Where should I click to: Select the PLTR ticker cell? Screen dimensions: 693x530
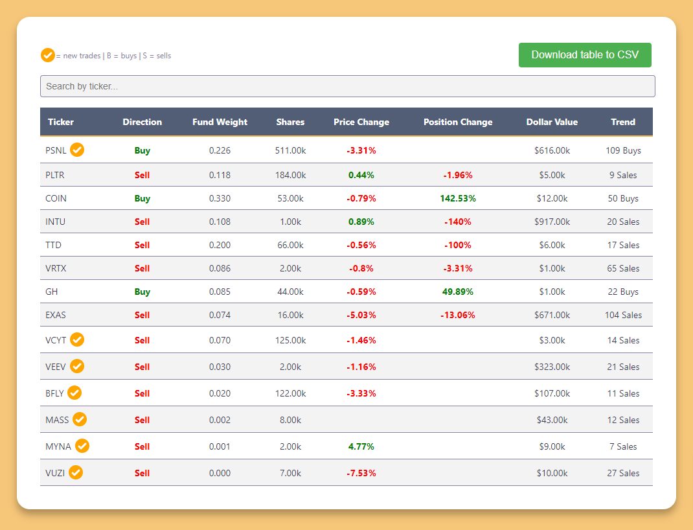coord(55,175)
